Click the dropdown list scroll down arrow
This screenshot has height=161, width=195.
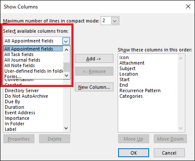tap(66, 76)
